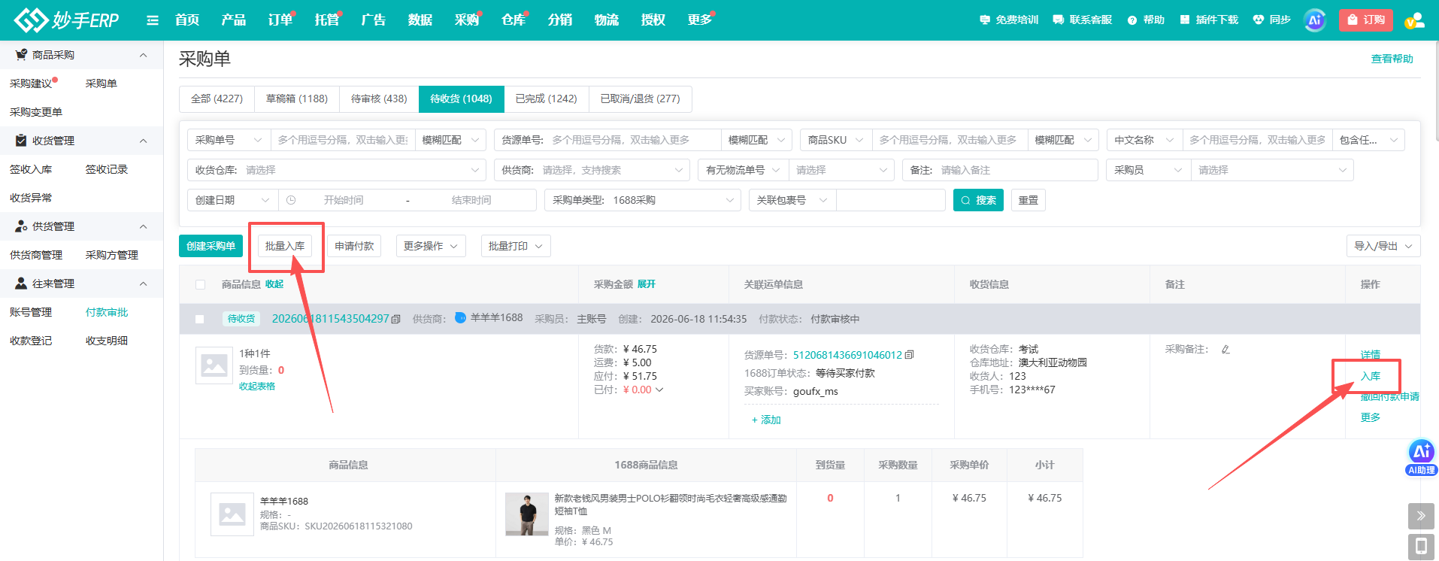Click the 创建采购单 button
Image resolution: width=1439 pixels, height=561 pixels.
tap(211, 246)
